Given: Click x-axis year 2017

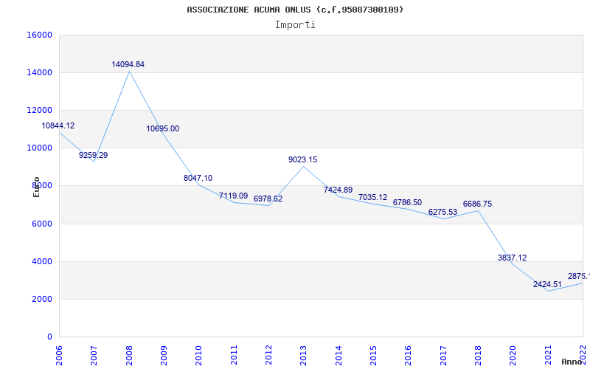Looking at the screenshot, I should [443, 355].
